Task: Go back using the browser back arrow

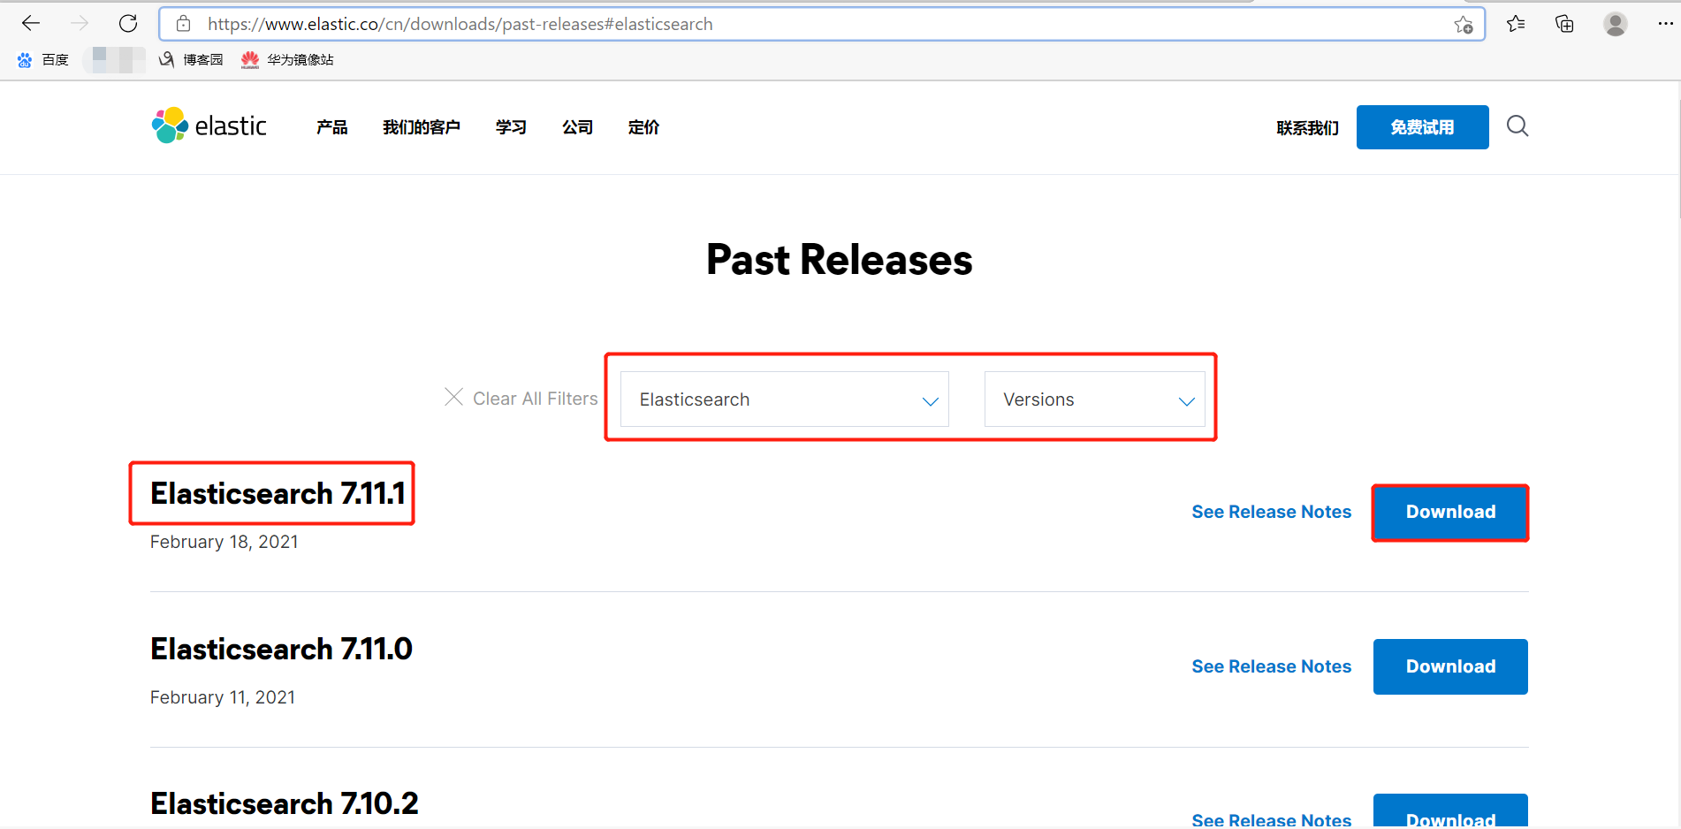Action: (x=31, y=24)
